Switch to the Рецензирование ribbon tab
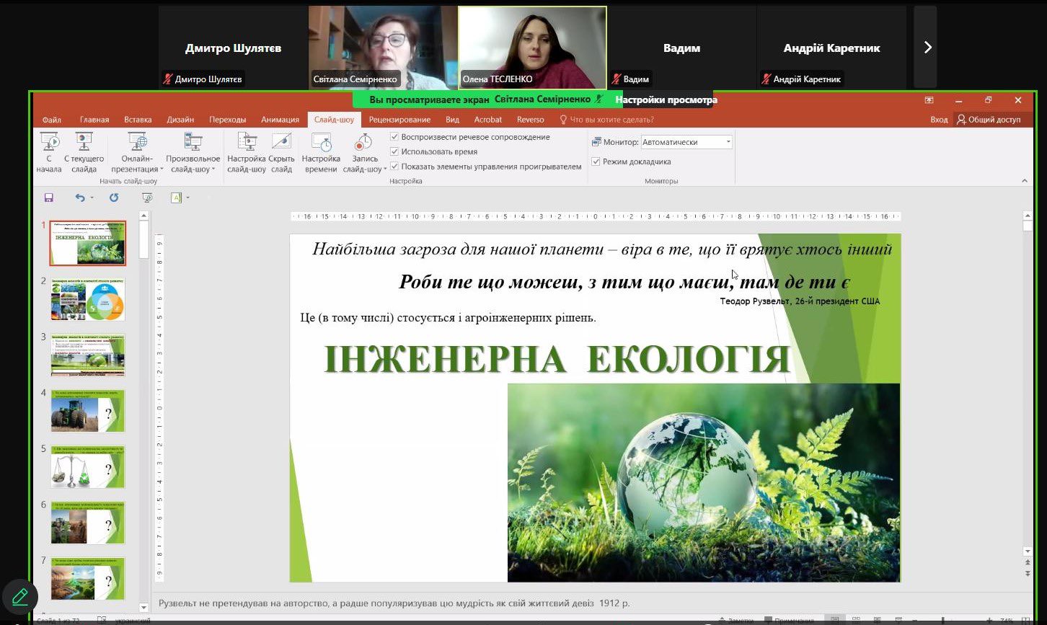The height and width of the screenshot is (625, 1047). click(399, 120)
